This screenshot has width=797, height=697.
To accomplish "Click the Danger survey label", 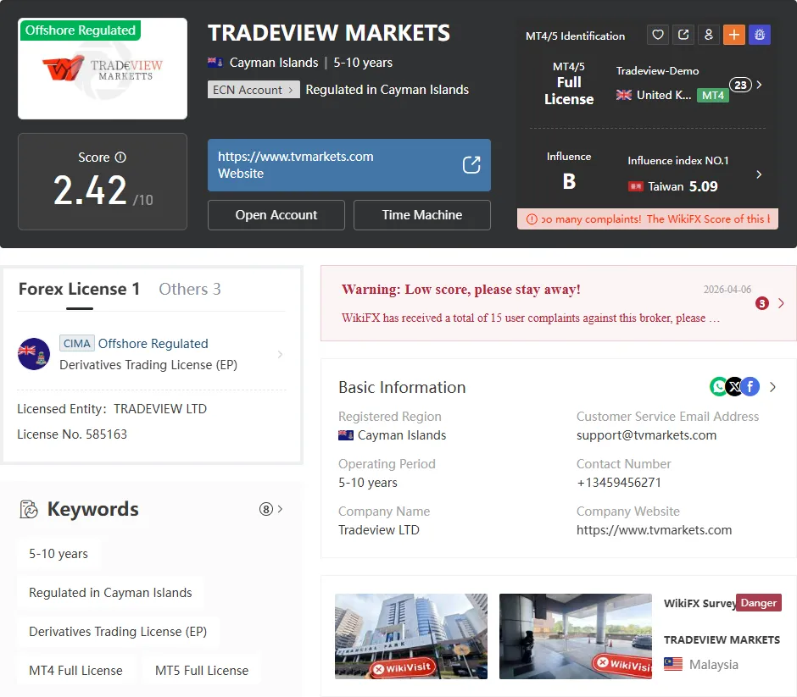I will tap(758, 603).
